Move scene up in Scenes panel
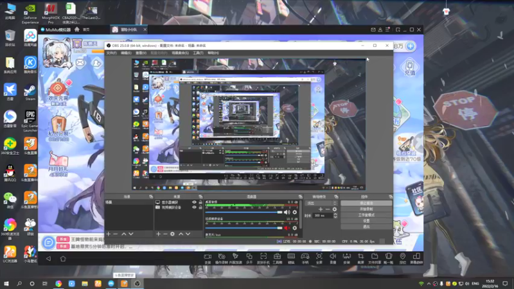 [x=123, y=234]
